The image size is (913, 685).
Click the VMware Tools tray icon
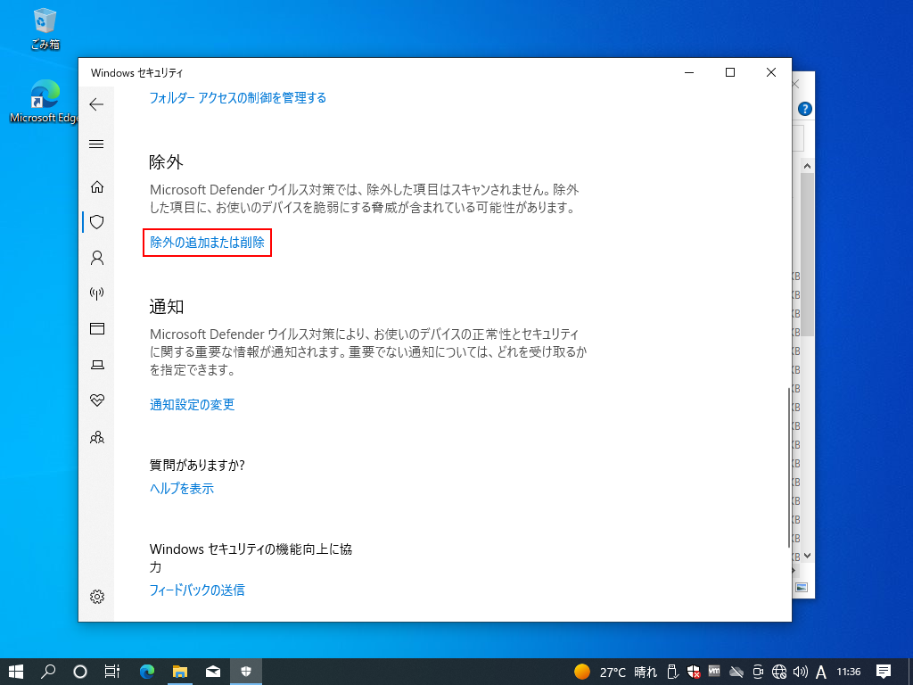point(714,671)
